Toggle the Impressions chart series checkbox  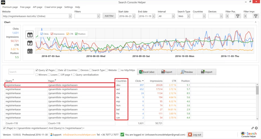click(x=52, y=34)
